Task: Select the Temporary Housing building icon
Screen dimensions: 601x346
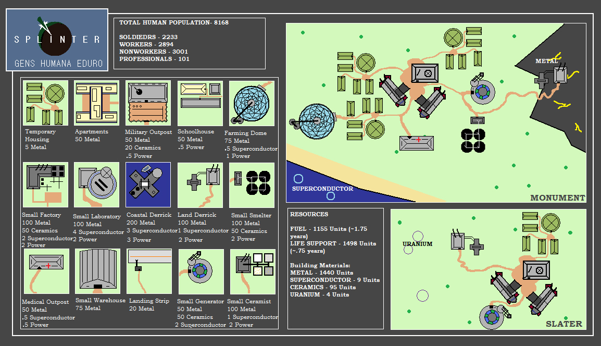Action: pyautogui.click(x=45, y=103)
